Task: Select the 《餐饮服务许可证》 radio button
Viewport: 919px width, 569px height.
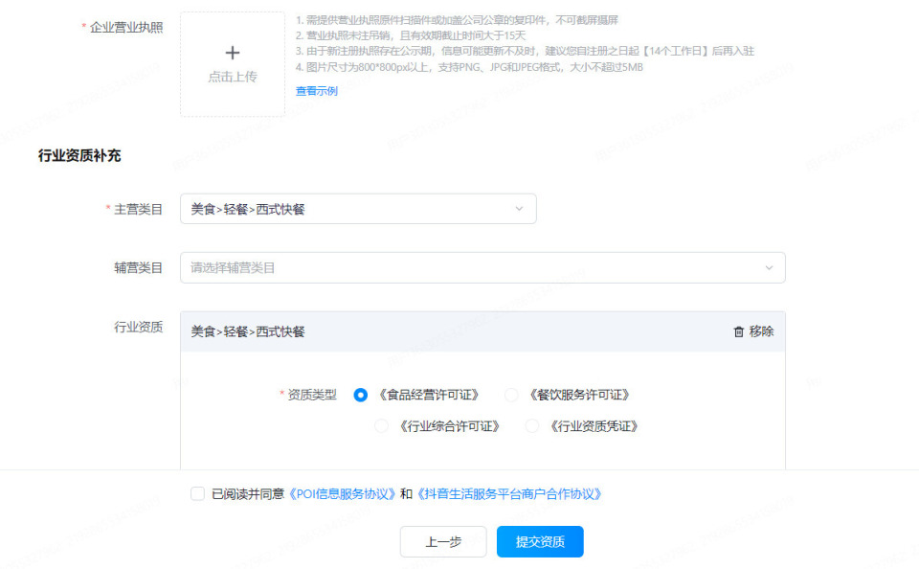Action: [x=512, y=395]
